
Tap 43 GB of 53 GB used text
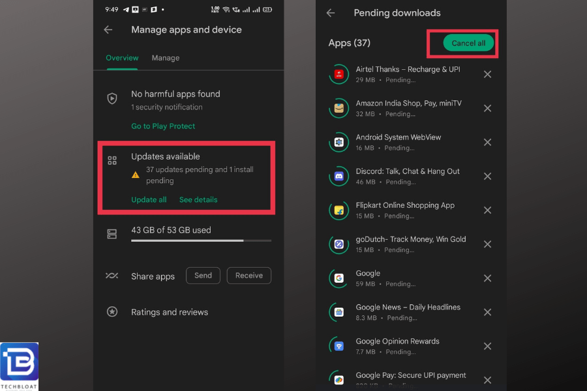point(171,230)
